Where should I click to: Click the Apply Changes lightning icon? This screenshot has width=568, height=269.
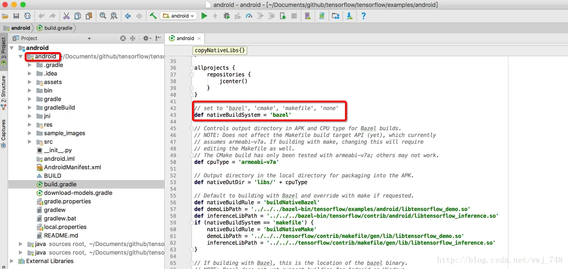(x=215, y=16)
